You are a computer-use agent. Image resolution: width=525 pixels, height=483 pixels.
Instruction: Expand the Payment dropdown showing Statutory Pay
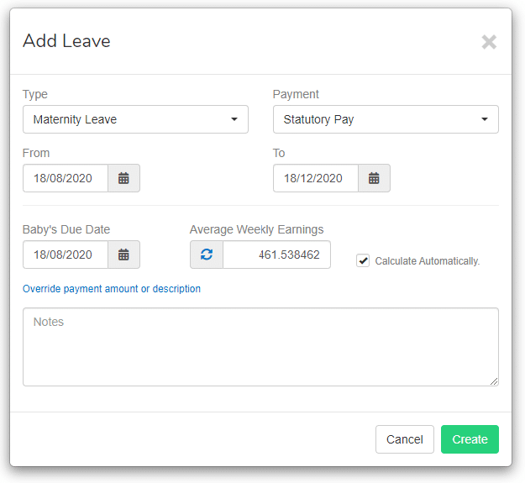pyautogui.click(x=386, y=119)
